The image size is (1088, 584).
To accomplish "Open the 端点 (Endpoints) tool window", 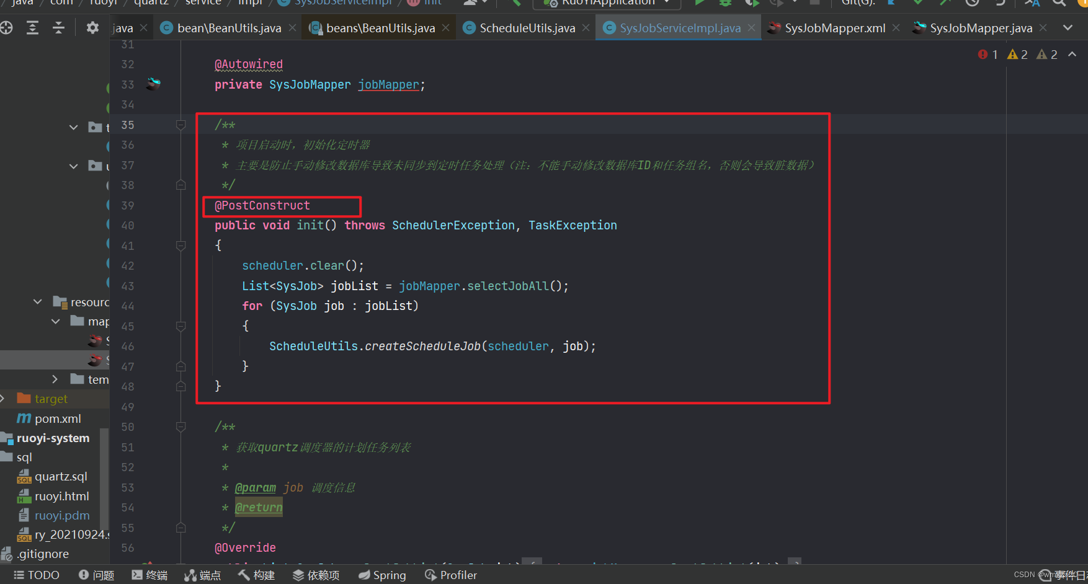I will (202, 575).
